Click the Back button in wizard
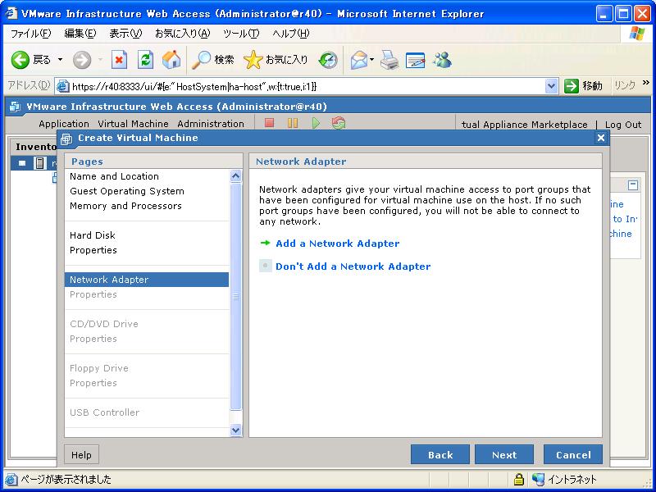656x492 pixels. [440, 455]
